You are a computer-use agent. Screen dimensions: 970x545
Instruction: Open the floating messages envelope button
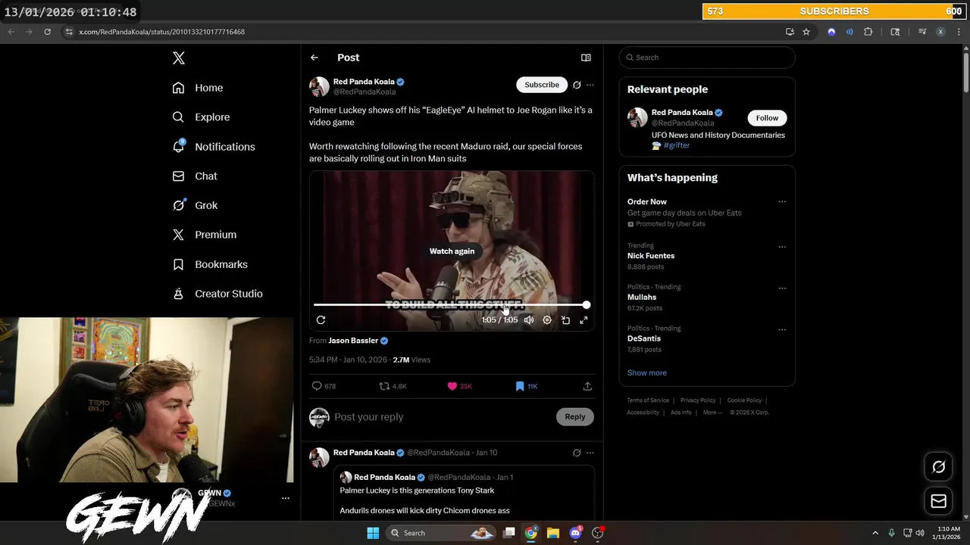click(938, 501)
